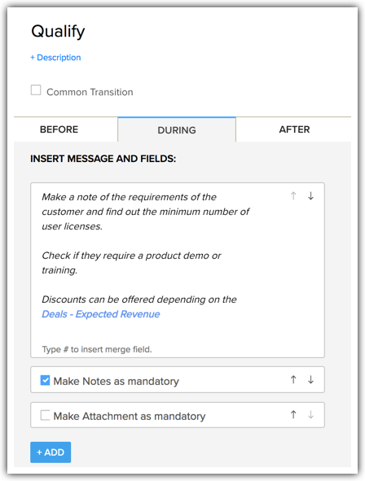Move 'Make Notes as mandatory' row up

(x=293, y=380)
